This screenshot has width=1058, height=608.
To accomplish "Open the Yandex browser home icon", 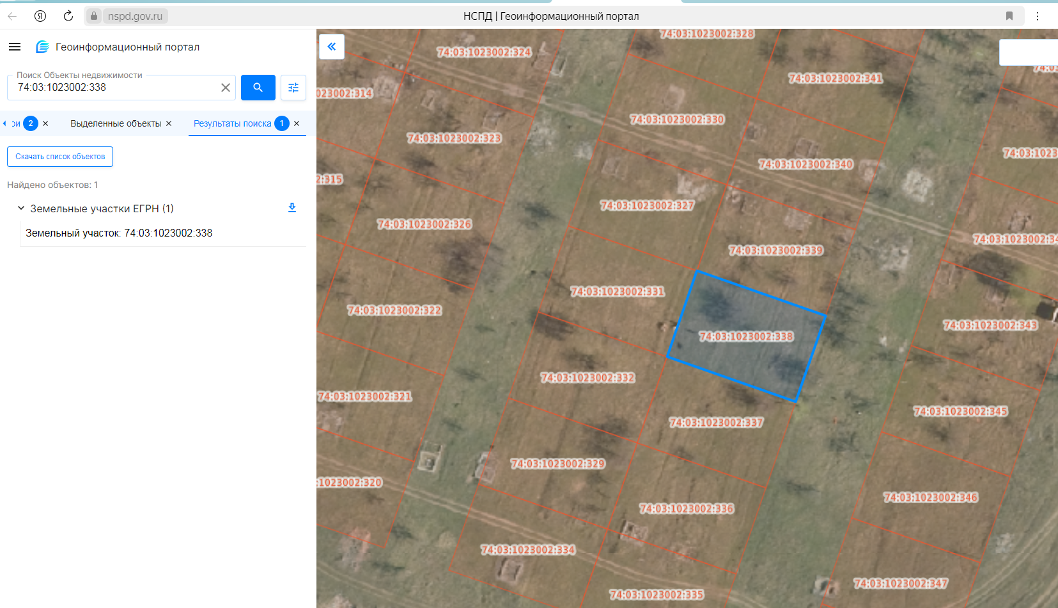I will pos(40,16).
